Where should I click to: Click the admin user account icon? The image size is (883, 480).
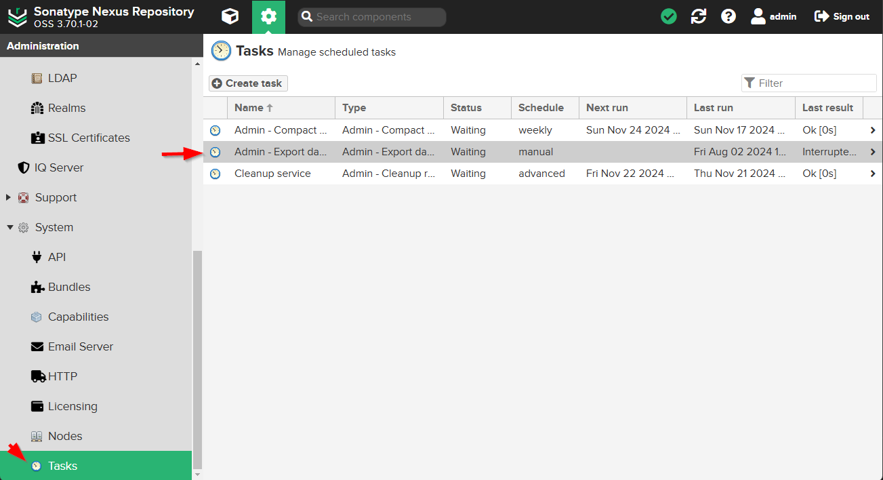pos(758,17)
